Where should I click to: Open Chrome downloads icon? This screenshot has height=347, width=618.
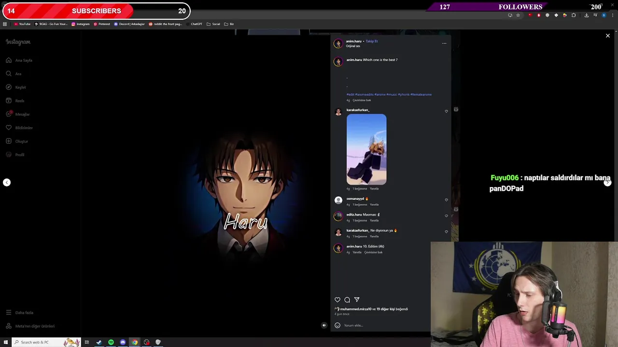click(586, 15)
